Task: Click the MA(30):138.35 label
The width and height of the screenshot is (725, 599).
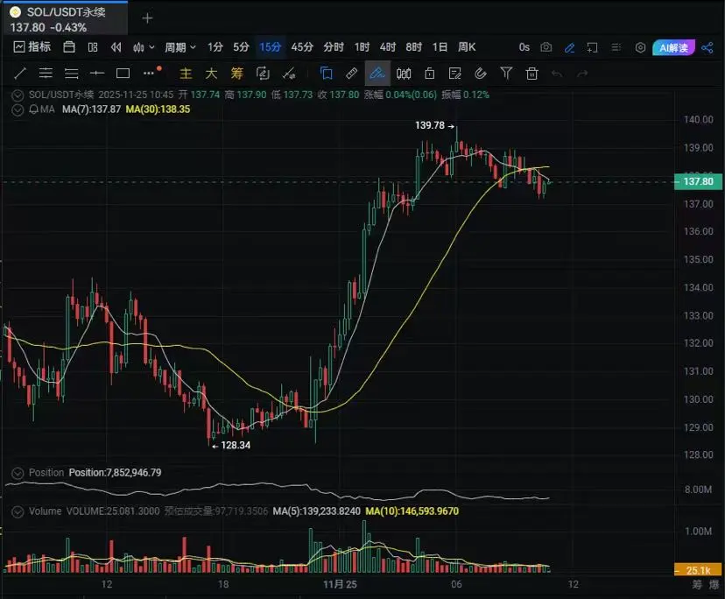Action: (x=158, y=109)
